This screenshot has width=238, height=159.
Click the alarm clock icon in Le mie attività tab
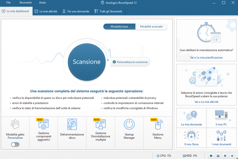(x=36, y=11)
